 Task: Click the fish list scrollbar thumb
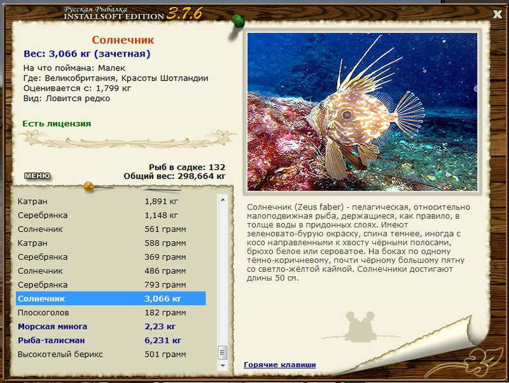click(x=223, y=353)
